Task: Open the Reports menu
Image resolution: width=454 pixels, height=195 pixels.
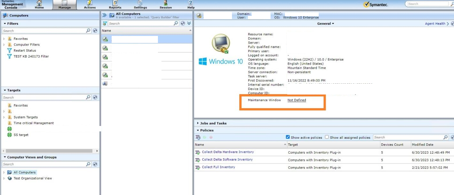Action: pyautogui.click(x=115, y=5)
